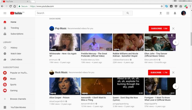Click the Skype extension icon
Viewport: 192px width, 110px height.
tap(166, 6)
